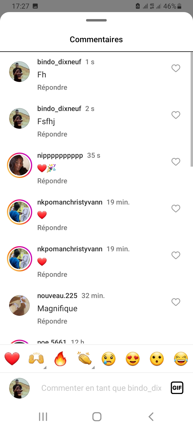The image size is (193, 430).
Task: Like the nipppppppppp comment
Action: tap(176, 162)
